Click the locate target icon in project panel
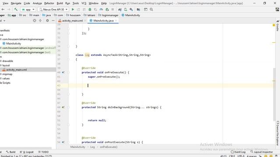The width and height of the screenshot is (280, 157). point(35,20)
